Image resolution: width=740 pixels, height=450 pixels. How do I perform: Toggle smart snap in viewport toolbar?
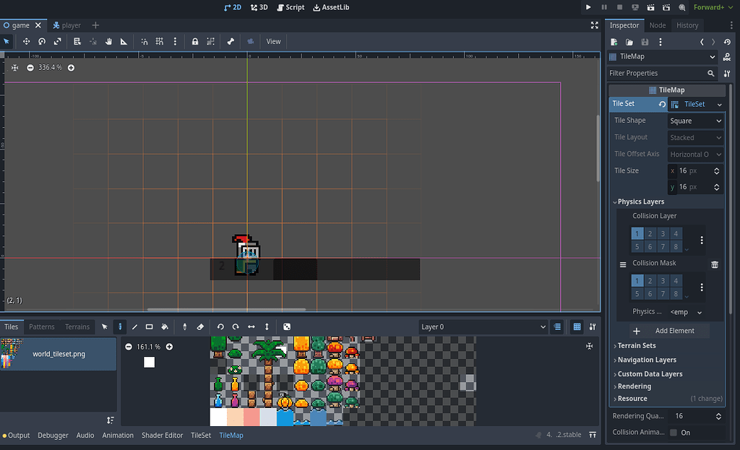pyautogui.click(x=145, y=41)
